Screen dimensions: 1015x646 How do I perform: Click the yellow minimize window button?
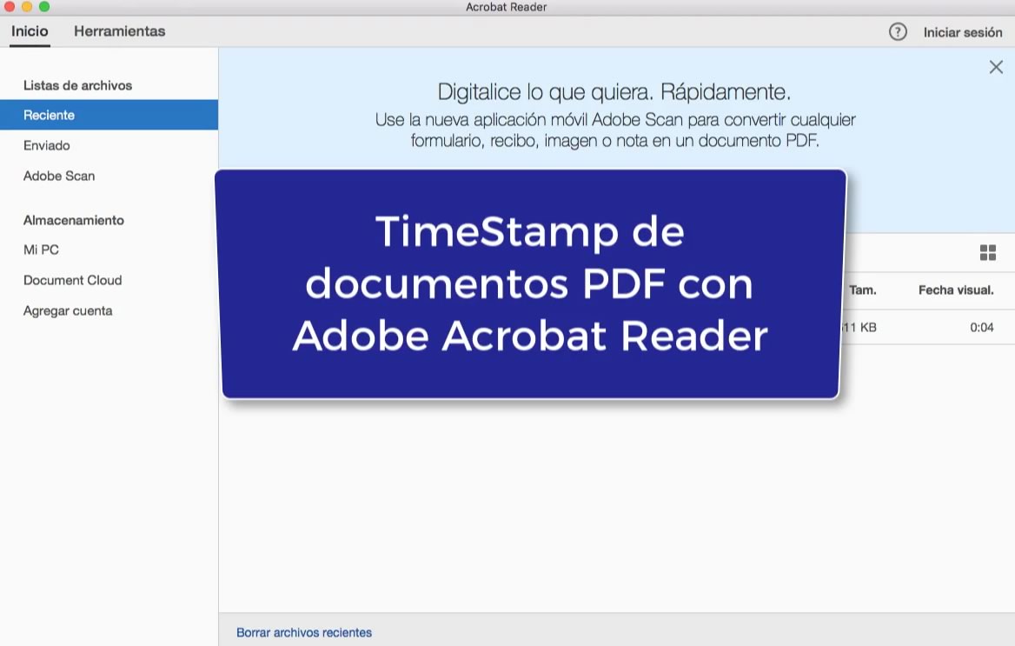(x=27, y=6)
